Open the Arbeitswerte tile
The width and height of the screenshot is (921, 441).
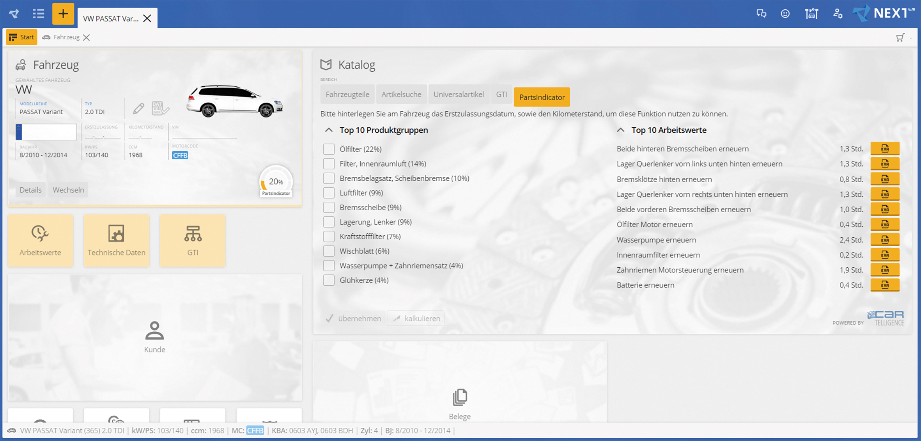(40, 240)
